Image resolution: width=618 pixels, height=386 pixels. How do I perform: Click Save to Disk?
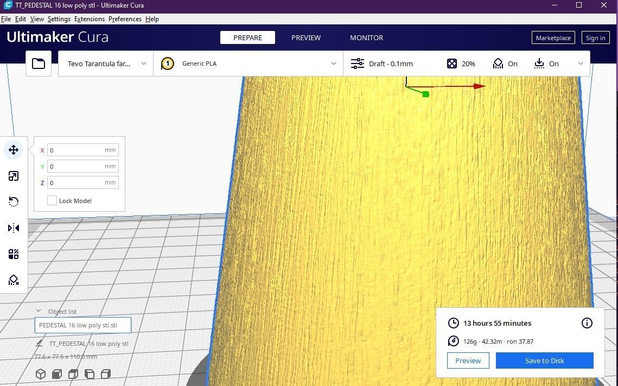coord(544,360)
